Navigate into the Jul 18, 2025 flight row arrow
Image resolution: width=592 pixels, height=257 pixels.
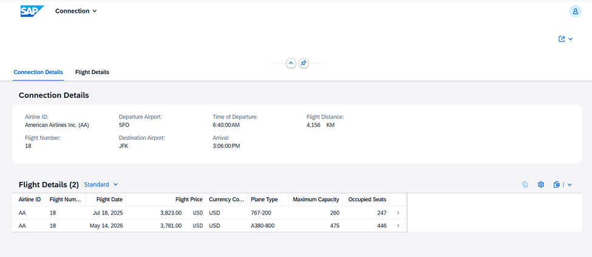tap(398, 213)
